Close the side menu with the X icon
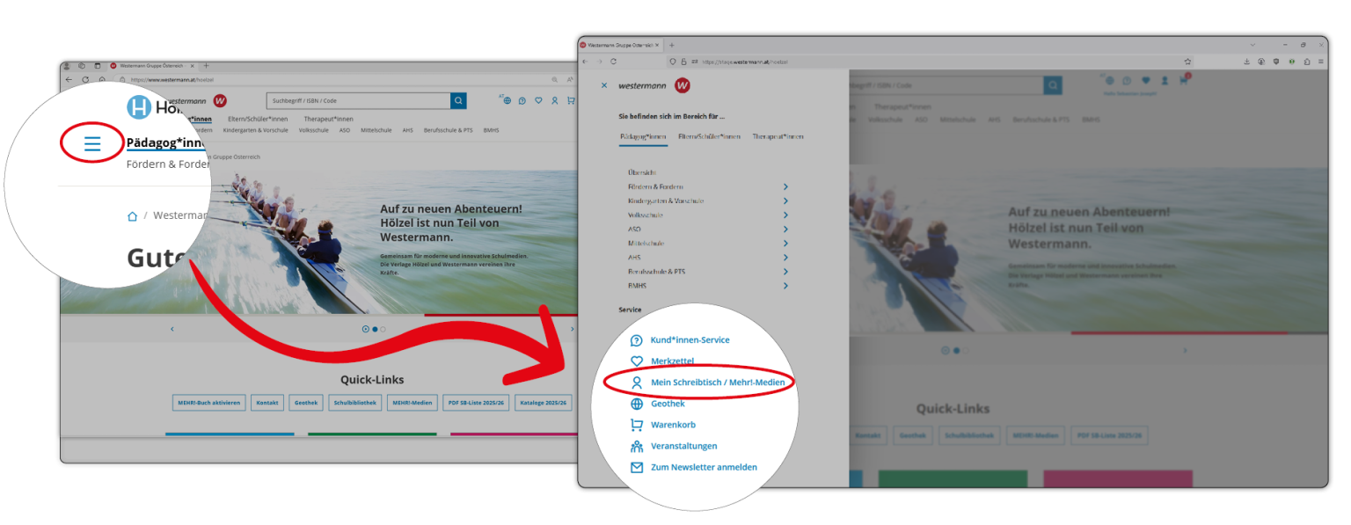This screenshot has width=1351, height=525. [603, 85]
